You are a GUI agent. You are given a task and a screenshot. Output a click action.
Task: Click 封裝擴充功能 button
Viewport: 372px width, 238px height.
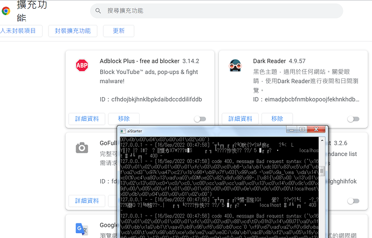pyautogui.click(x=73, y=31)
